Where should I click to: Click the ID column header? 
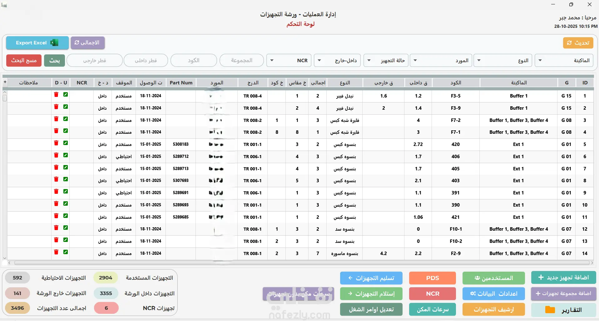585,83
